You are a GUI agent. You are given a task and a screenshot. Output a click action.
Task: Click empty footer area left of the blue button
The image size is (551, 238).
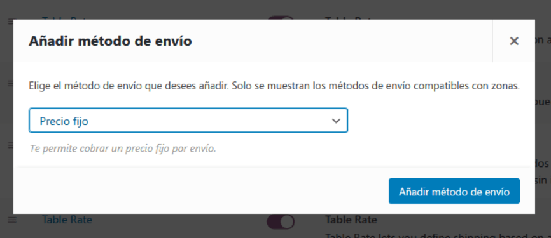click(200, 191)
